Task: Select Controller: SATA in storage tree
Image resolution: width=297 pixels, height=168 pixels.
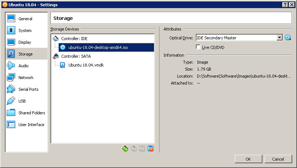Action: coord(76,56)
